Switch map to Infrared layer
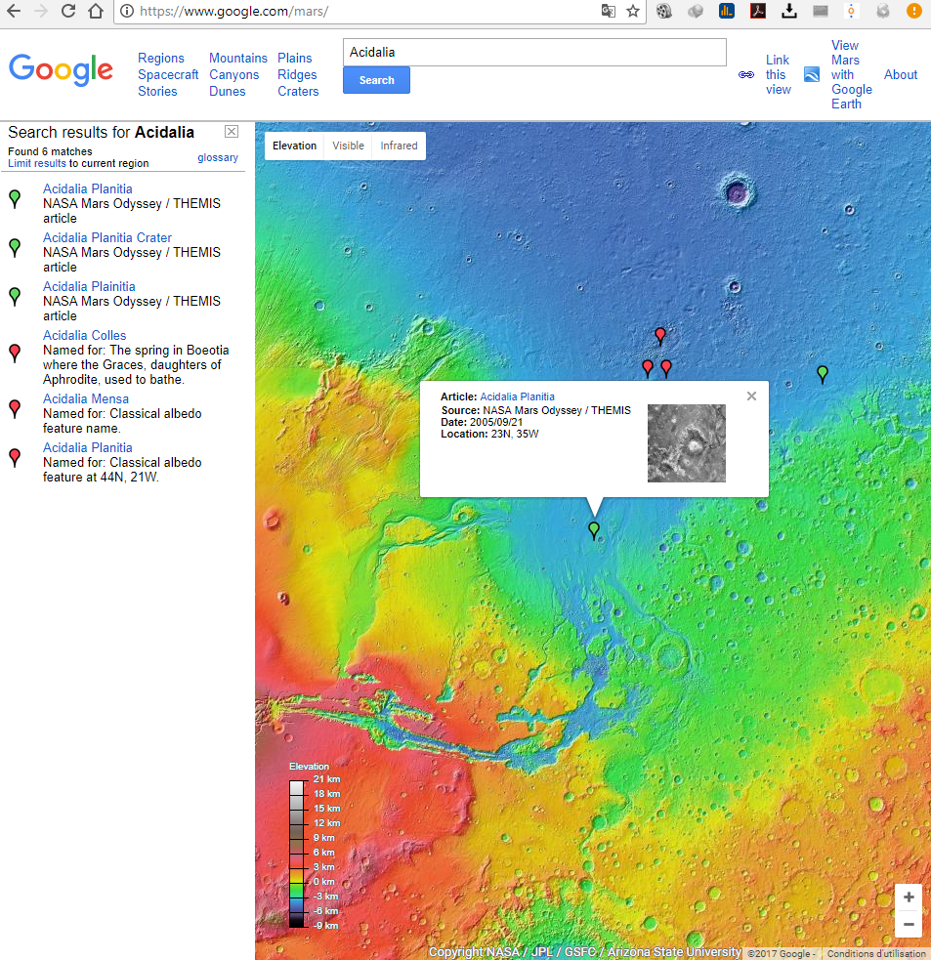This screenshot has width=931, height=960. 399,146
